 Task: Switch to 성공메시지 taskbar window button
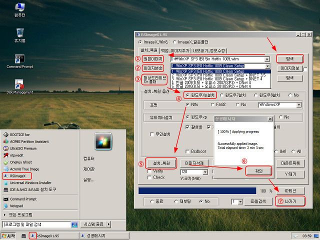(x=104, y=236)
